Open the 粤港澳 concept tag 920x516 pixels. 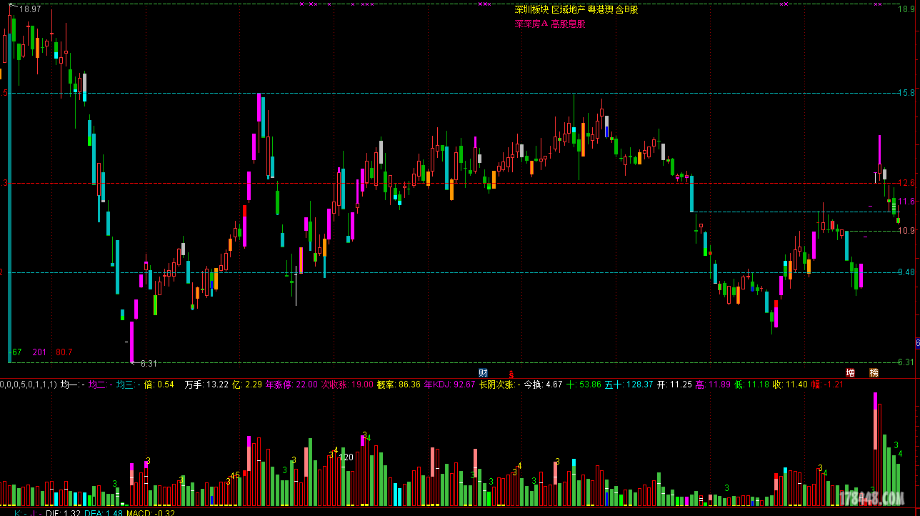point(600,10)
